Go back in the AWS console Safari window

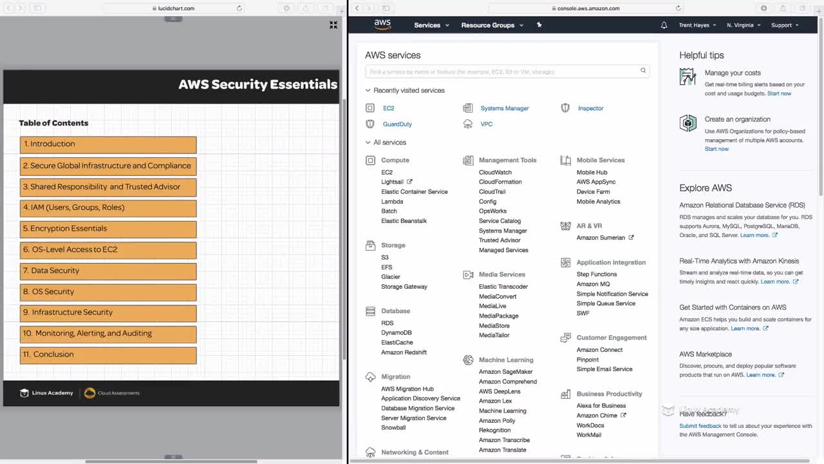(x=357, y=8)
